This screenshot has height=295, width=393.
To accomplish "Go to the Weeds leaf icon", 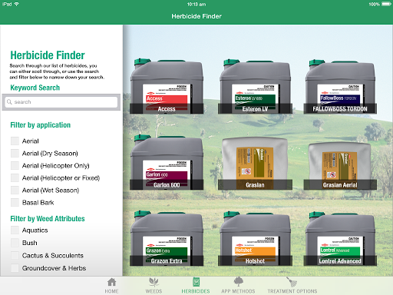I will point(154,282).
